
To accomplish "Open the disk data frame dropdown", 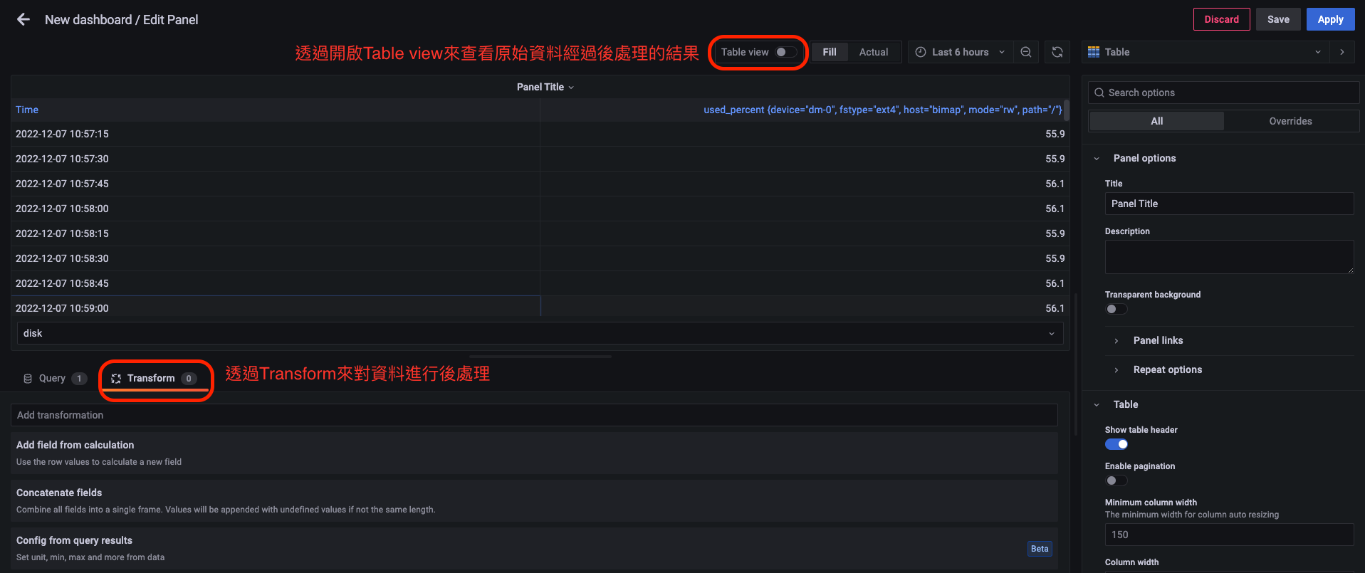I will point(540,333).
